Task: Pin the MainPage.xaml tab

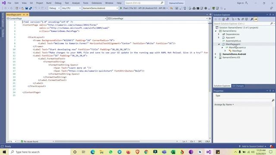Action: pyautogui.click(x=24, y=15)
